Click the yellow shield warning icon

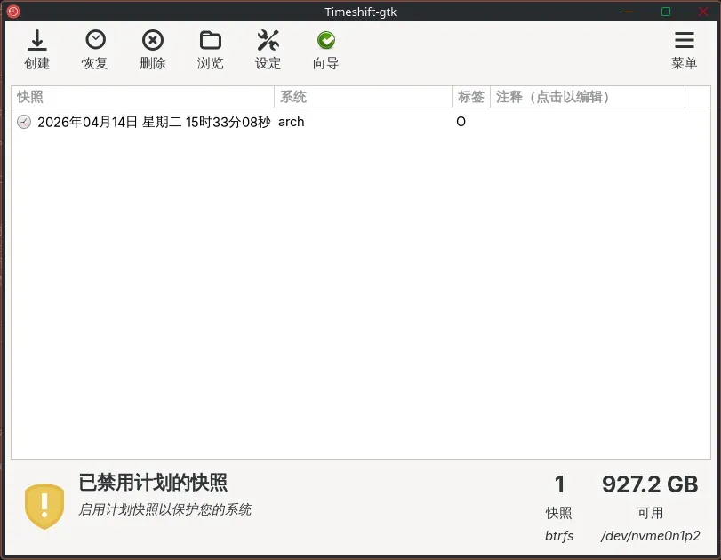click(44, 506)
